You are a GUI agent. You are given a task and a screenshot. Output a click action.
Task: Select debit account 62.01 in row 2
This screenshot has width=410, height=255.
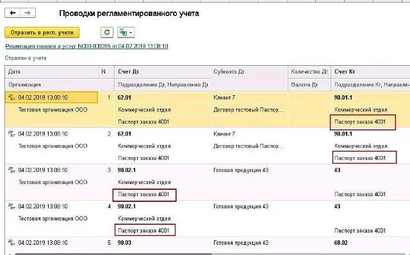click(x=124, y=134)
